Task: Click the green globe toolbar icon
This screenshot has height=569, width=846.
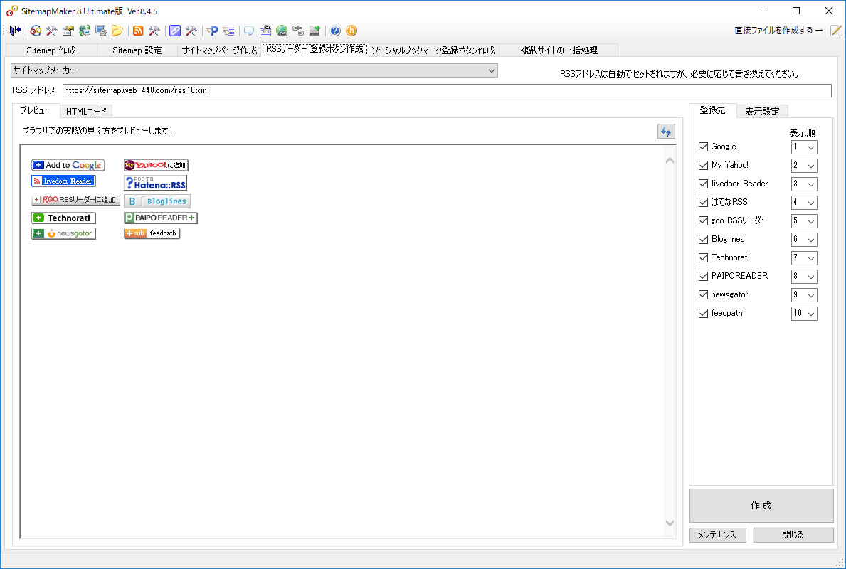Action: [x=282, y=31]
